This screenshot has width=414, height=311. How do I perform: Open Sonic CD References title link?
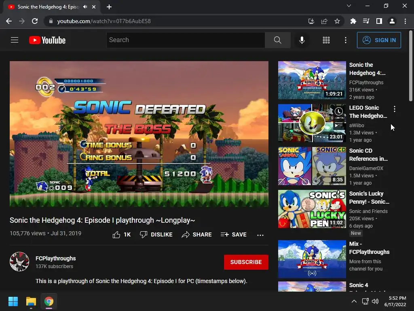coord(368,155)
